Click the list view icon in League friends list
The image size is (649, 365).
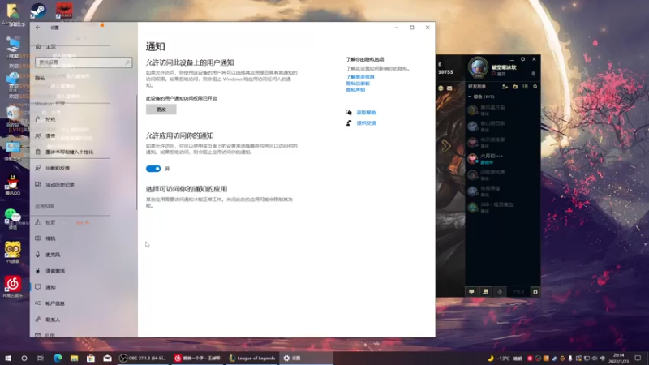pos(525,87)
